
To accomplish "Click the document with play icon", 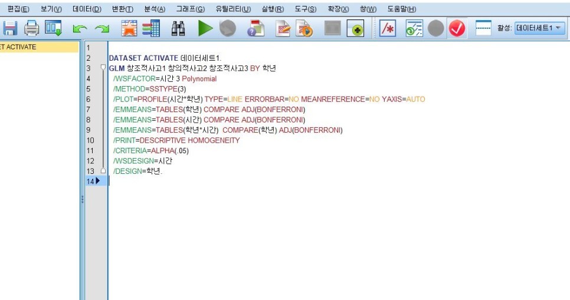I will [304, 28].
